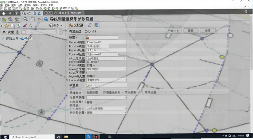The height and width of the screenshot is (139, 253).
Task: Click the blank page icon beside blue magnifier
Action: [33, 19]
